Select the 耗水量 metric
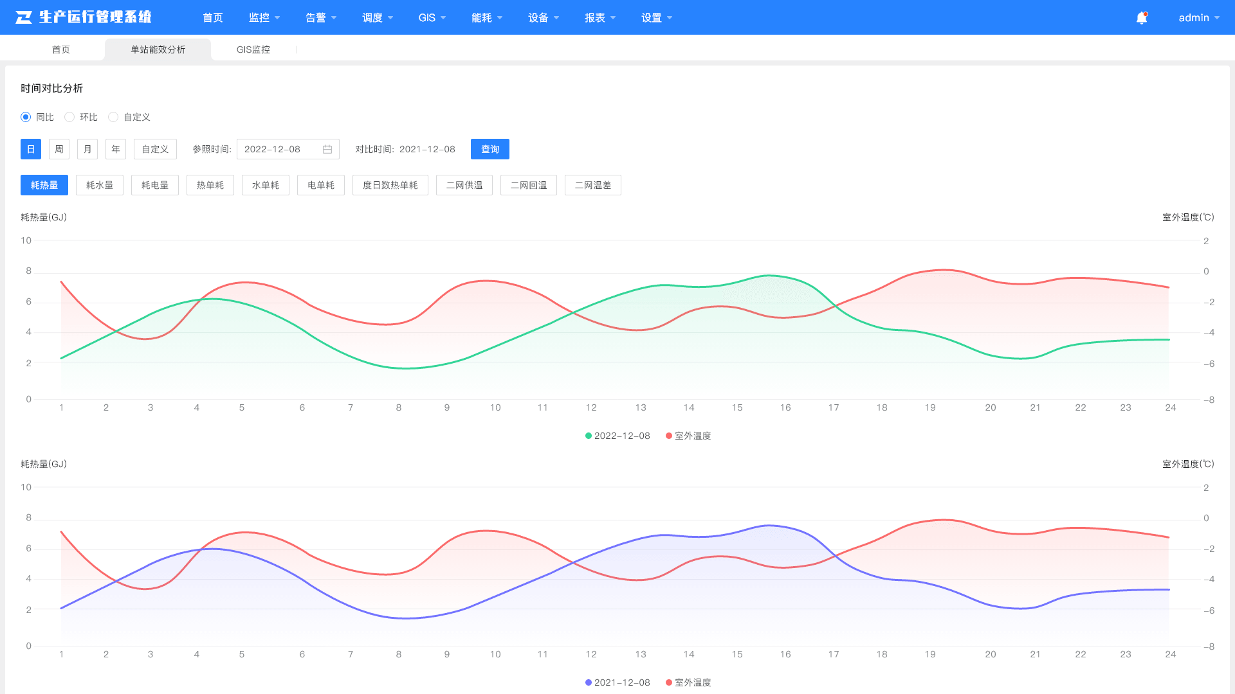Image resolution: width=1235 pixels, height=694 pixels. click(x=100, y=185)
